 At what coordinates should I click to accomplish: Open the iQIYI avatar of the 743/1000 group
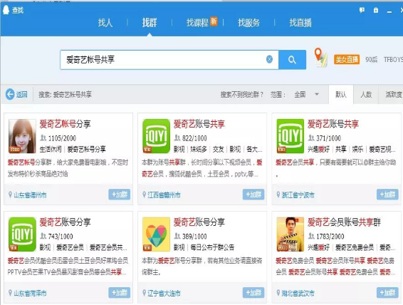click(22, 234)
